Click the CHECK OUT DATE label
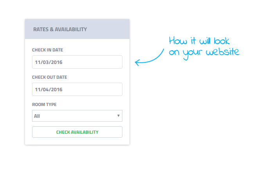 tap(49, 77)
